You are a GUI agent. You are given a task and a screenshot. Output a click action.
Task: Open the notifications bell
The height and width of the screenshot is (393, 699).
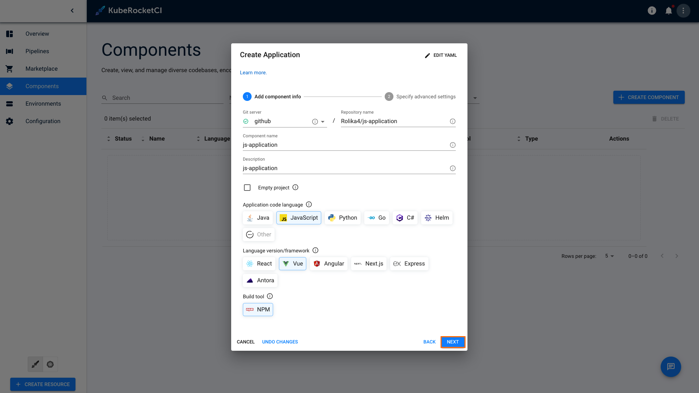pos(668,11)
